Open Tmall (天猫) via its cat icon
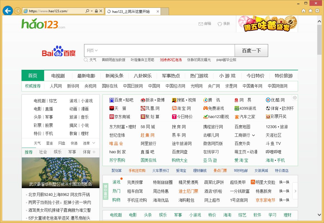This screenshot has height=223, width=324. click(111, 108)
